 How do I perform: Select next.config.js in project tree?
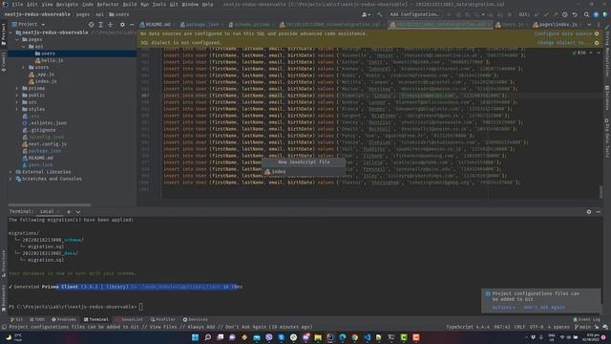coord(47,144)
